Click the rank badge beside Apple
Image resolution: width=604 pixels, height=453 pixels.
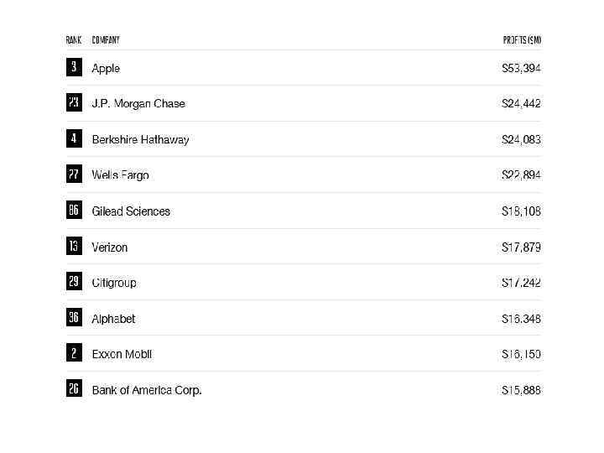click(x=74, y=67)
